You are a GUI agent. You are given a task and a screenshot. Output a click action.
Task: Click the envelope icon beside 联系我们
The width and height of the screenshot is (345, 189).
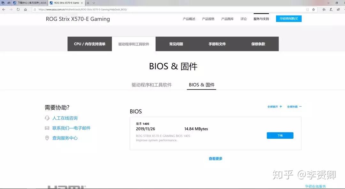(x=47, y=128)
